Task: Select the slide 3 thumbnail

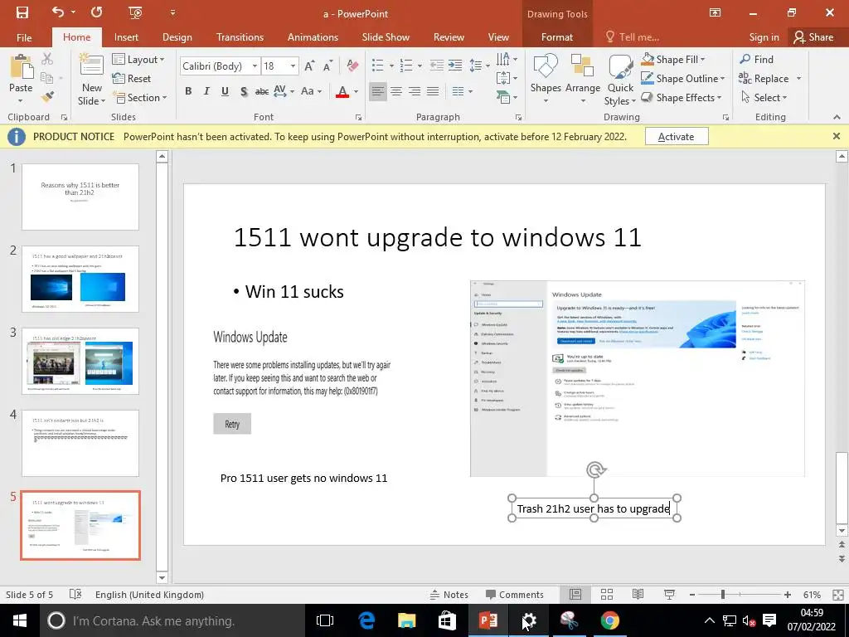Action: point(80,361)
